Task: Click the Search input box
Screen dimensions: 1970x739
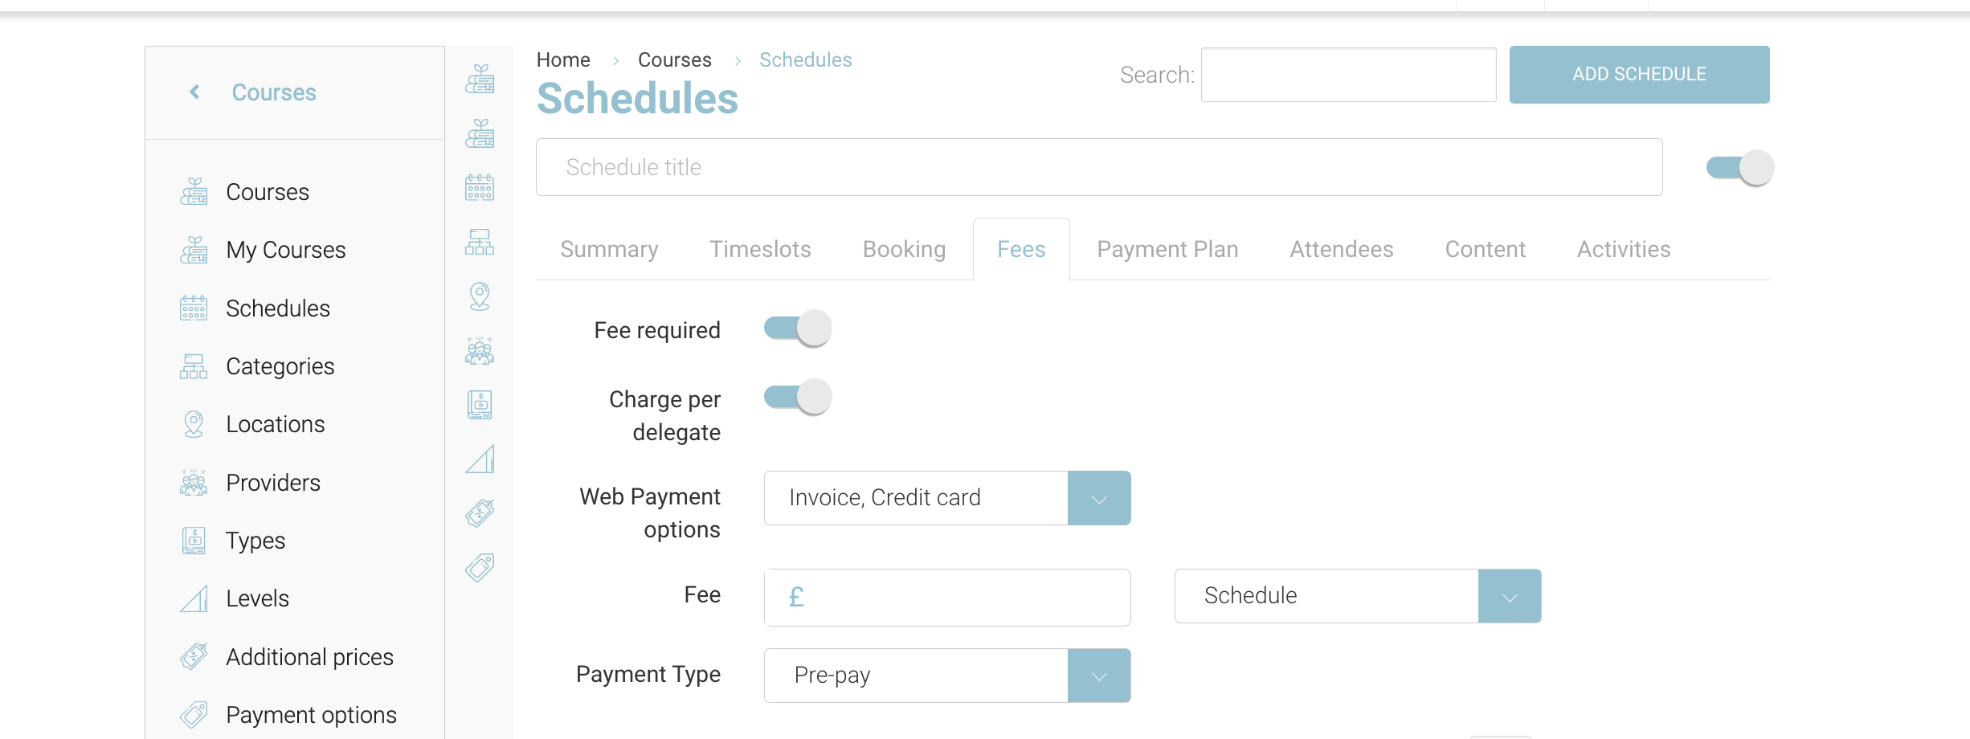Action: coord(1348,75)
